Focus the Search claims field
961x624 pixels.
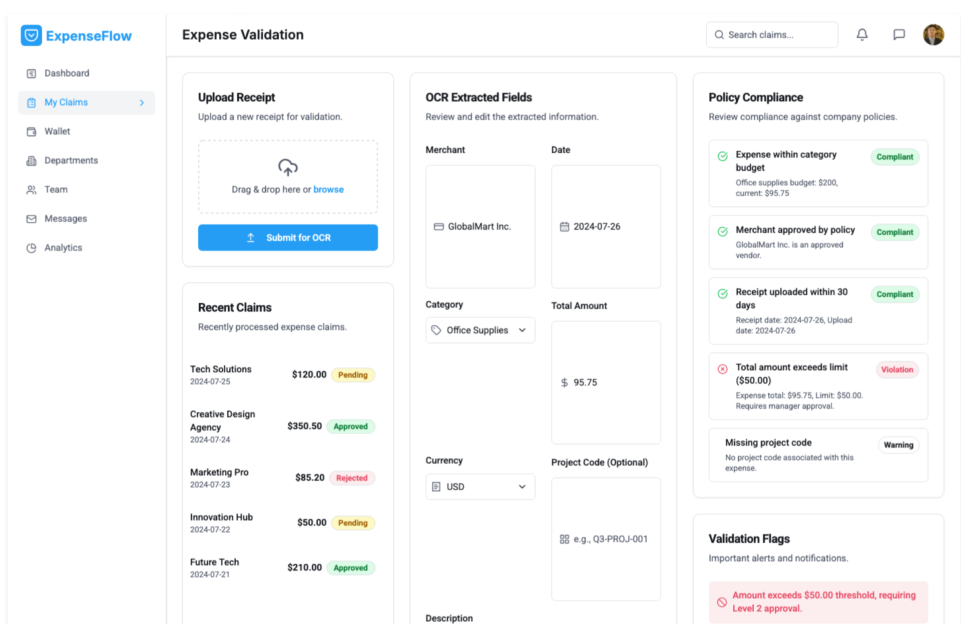coord(778,34)
